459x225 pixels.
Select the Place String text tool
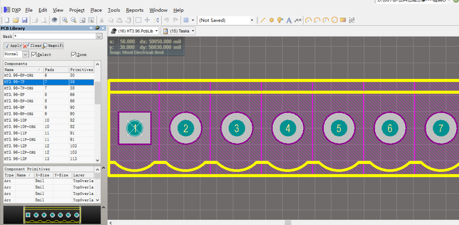click(x=289, y=20)
